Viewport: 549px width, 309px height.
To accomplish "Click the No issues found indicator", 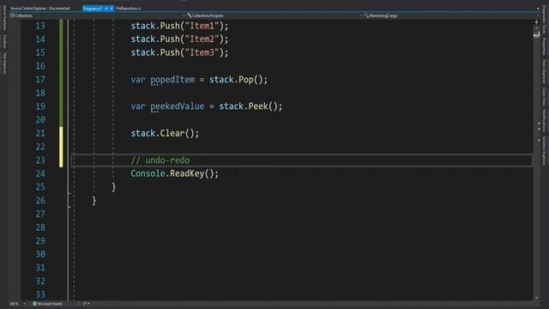I will click(47, 304).
